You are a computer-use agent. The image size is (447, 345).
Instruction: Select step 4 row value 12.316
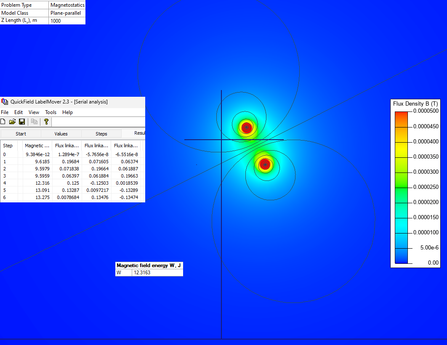42,183
